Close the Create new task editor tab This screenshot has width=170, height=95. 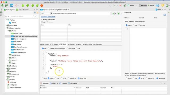point(68,10)
